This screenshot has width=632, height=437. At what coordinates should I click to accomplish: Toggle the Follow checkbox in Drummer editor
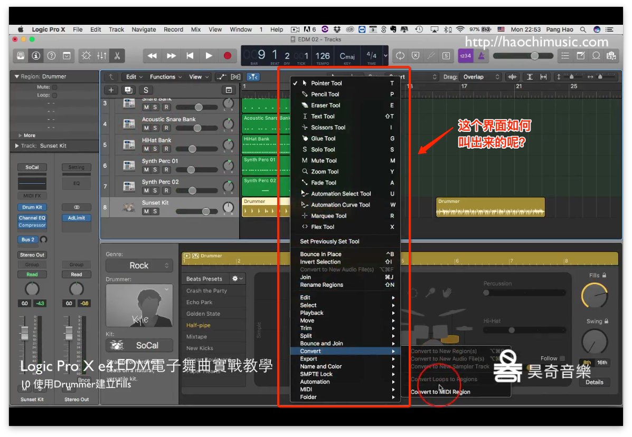click(x=562, y=358)
